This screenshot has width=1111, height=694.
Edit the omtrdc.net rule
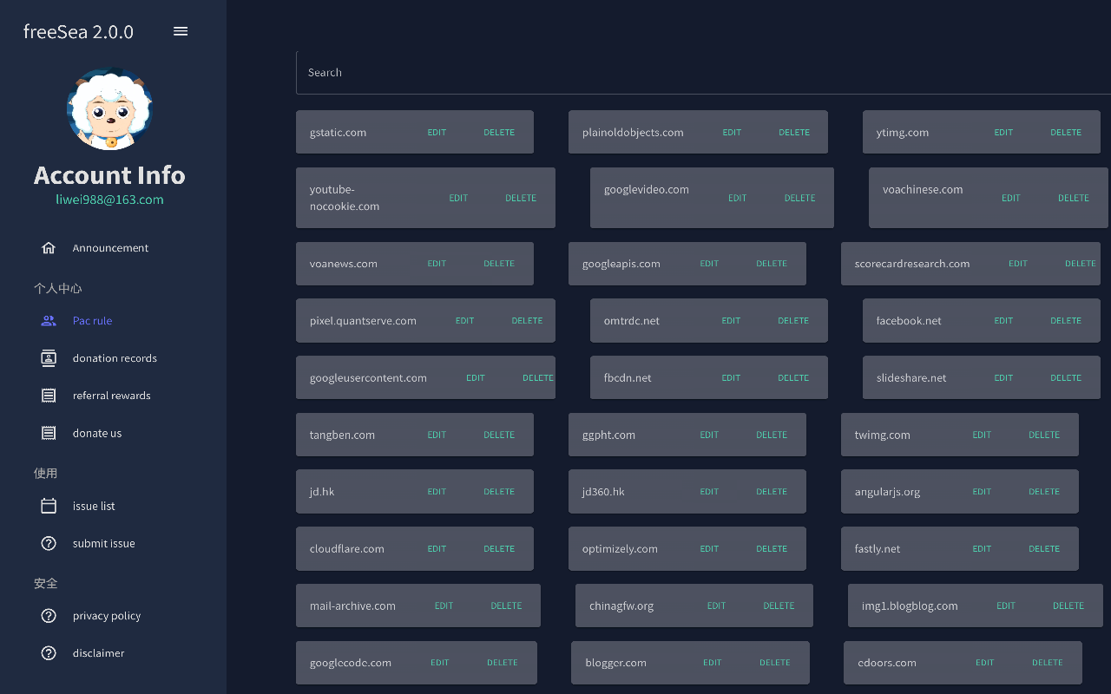[x=731, y=321]
